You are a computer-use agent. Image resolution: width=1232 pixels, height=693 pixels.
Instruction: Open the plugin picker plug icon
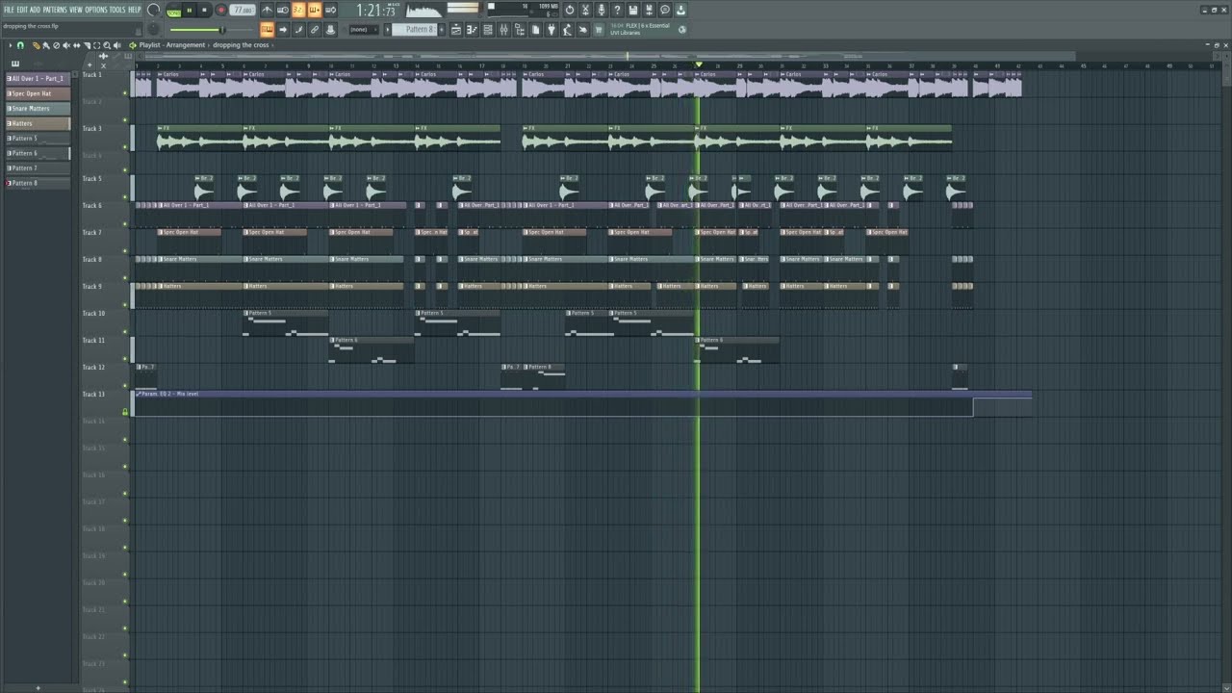point(552,30)
